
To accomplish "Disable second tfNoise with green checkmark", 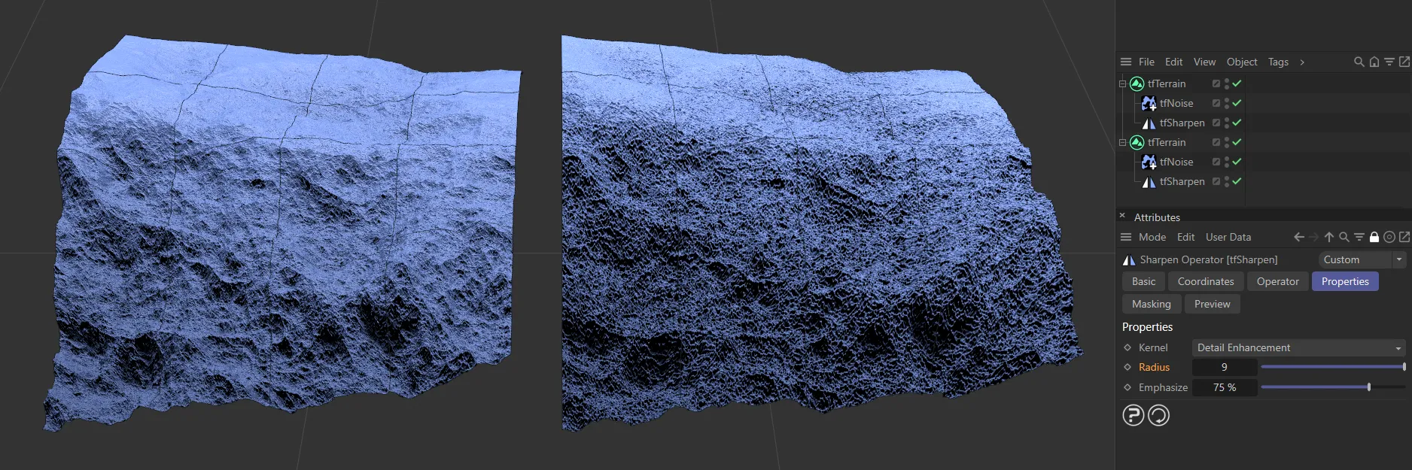I will pyautogui.click(x=1237, y=162).
